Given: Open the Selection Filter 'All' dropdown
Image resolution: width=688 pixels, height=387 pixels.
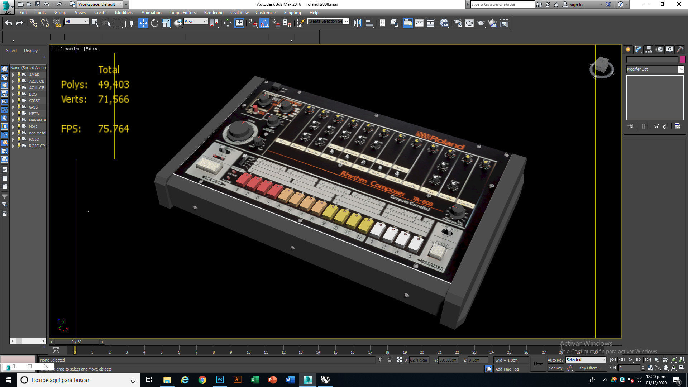Looking at the screenshot, I should pyautogui.click(x=77, y=21).
